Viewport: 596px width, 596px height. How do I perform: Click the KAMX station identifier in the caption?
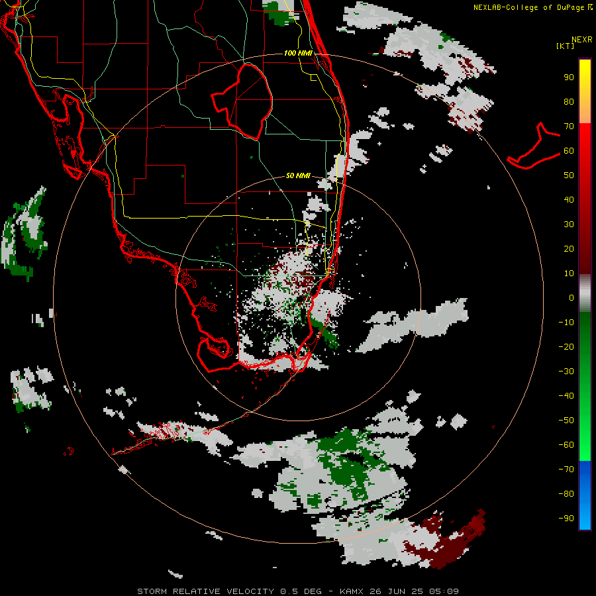click(x=352, y=591)
